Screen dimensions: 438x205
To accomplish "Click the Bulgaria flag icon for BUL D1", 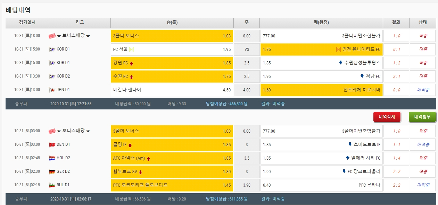I will [x=52, y=185].
